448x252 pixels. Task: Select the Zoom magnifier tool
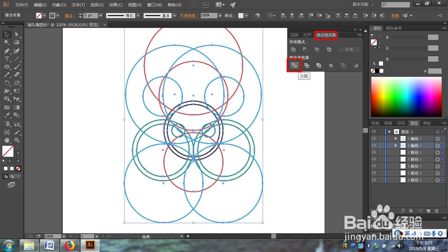[17, 140]
